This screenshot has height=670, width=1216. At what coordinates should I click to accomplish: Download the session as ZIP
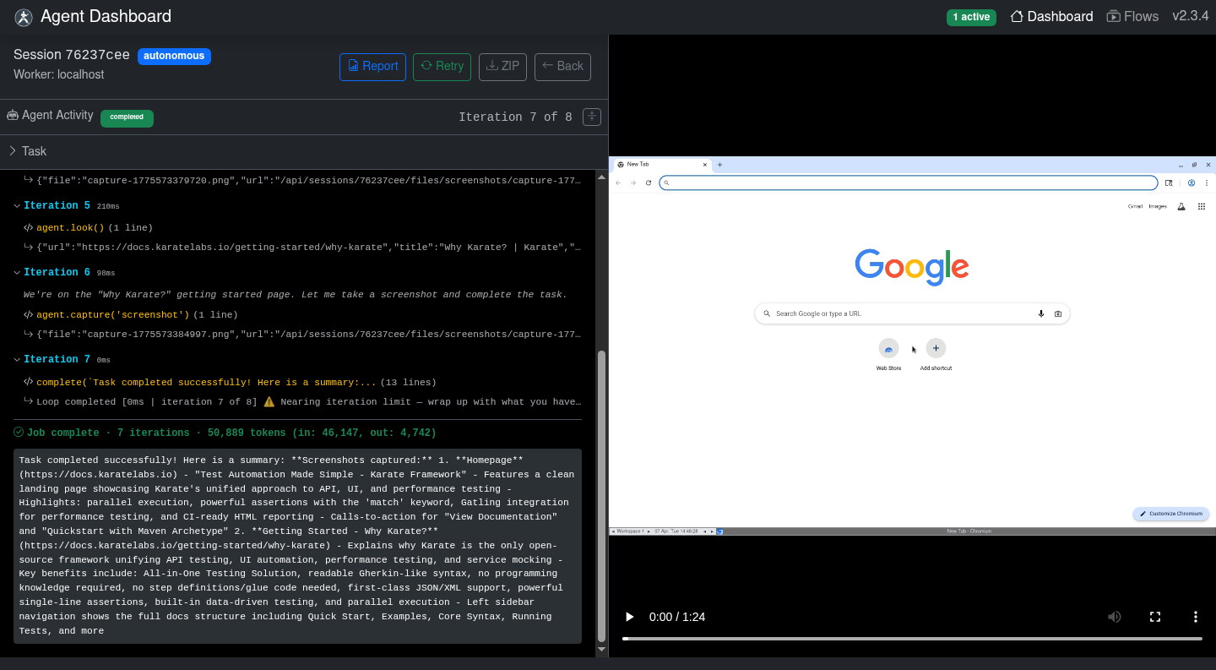pyautogui.click(x=502, y=66)
